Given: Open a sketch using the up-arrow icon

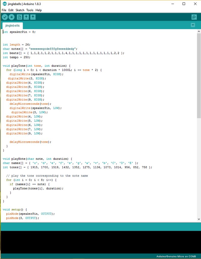Looking at the screenshot, I should (x=26, y=17).
